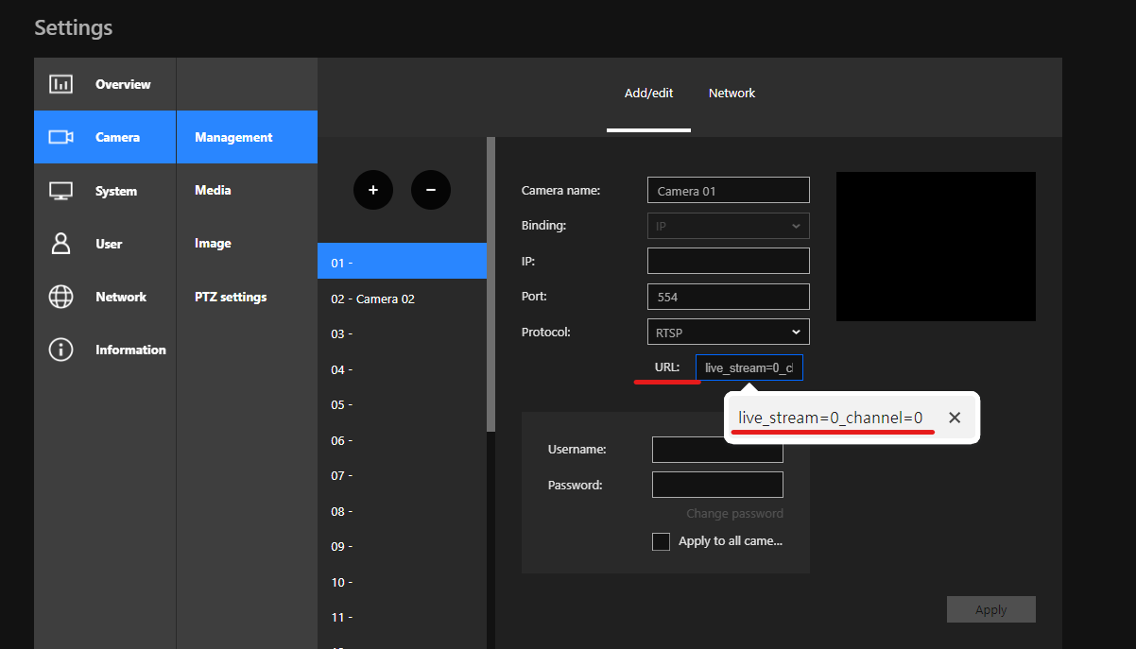Open System settings via monitor icon
Viewport: 1136px width, 649px height.
[x=60, y=190]
